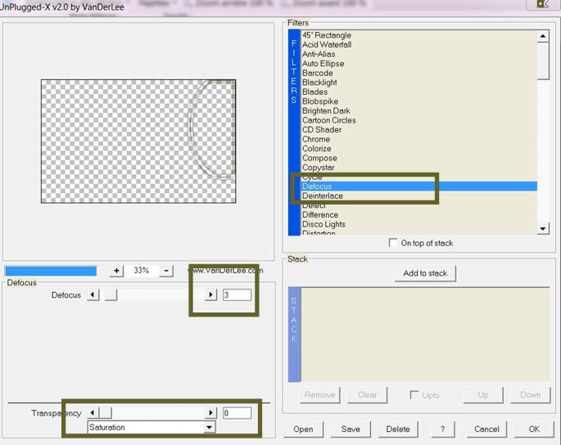This screenshot has width=561, height=445.
Task: Select the Anti-Alias filter
Action: coord(319,54)
